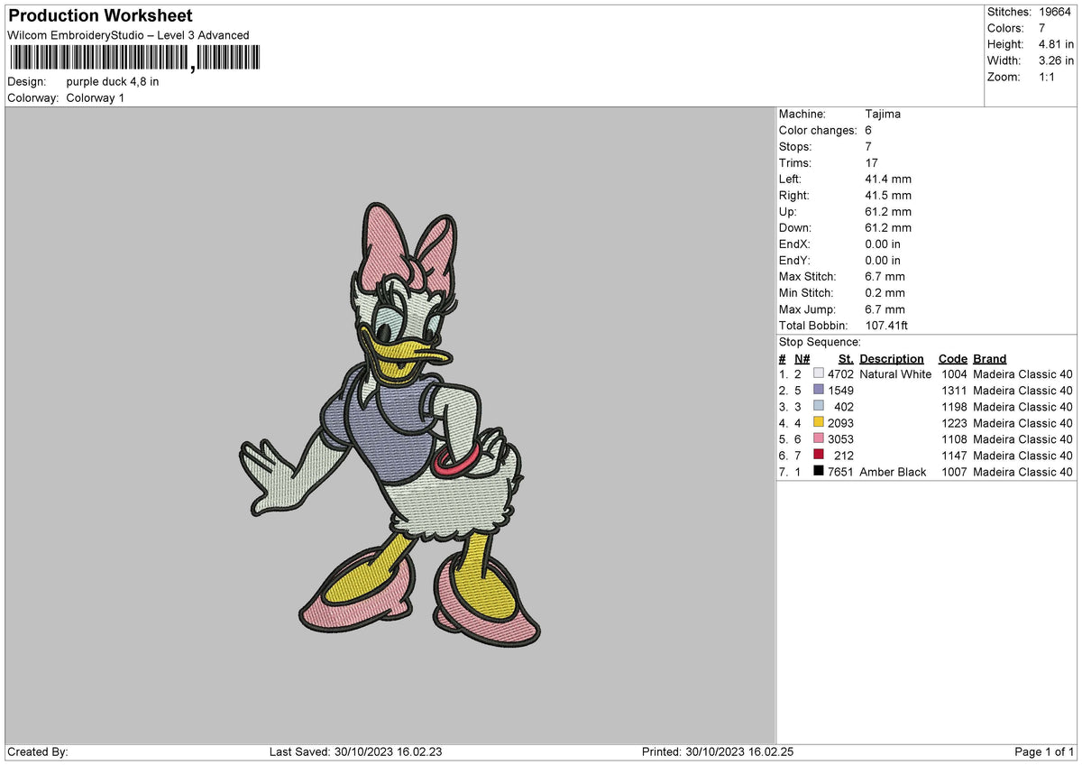The image size is (1082, 765).
Task: Click the red 212 color swatch
Action: (819, 455)
